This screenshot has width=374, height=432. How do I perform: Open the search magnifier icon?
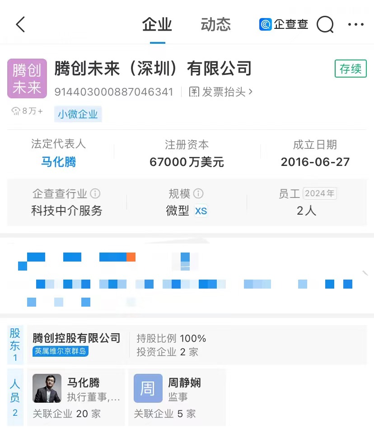click(x=325, y=24)
